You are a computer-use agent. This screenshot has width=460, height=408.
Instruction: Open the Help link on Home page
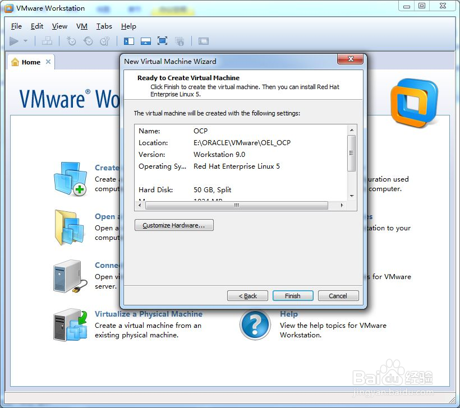click(x=289, y=314)
